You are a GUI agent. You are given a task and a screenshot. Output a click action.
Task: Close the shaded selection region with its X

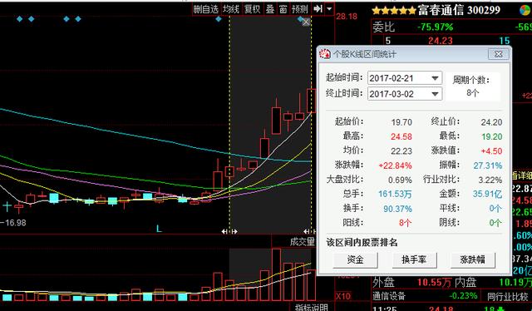tap(306, 22)
